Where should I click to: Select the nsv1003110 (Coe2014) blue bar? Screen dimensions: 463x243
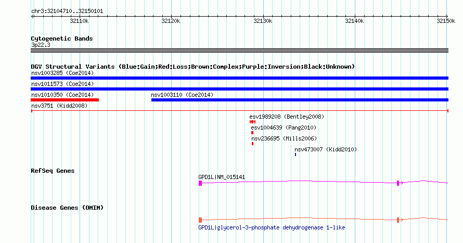pyautogui.click(x=300, y=100)
